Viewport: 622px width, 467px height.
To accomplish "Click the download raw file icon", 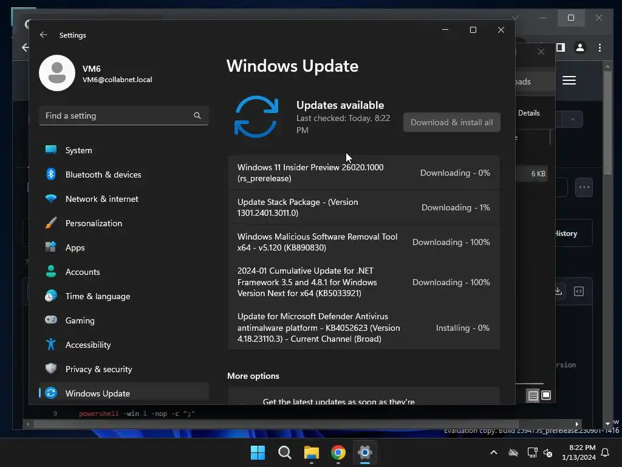I will tap(558, 291).
